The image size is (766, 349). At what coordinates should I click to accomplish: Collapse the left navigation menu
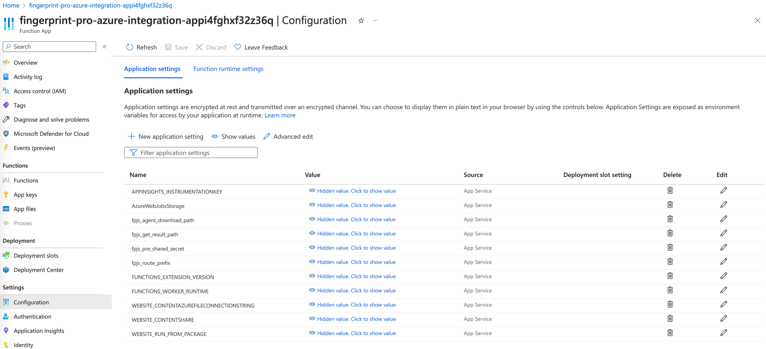coord(105,47)
